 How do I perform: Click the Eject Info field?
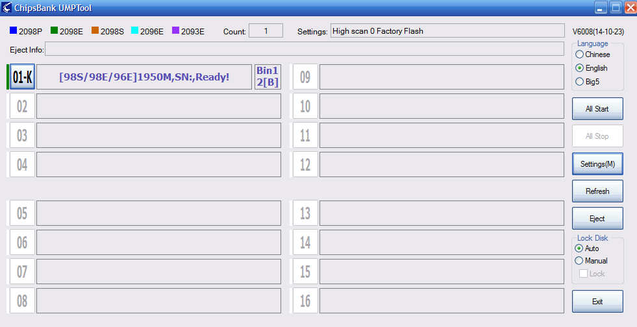pos(305,49)
